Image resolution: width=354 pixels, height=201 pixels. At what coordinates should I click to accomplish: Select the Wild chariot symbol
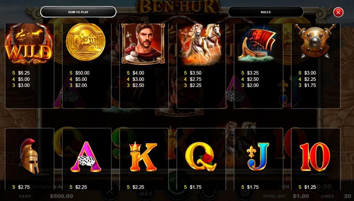tap(29, 44)
